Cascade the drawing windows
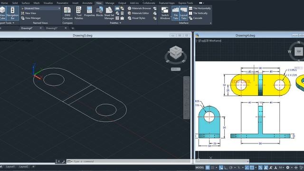Screen dimensions: 304x171 pyautogui.click(x=196, y=18)
